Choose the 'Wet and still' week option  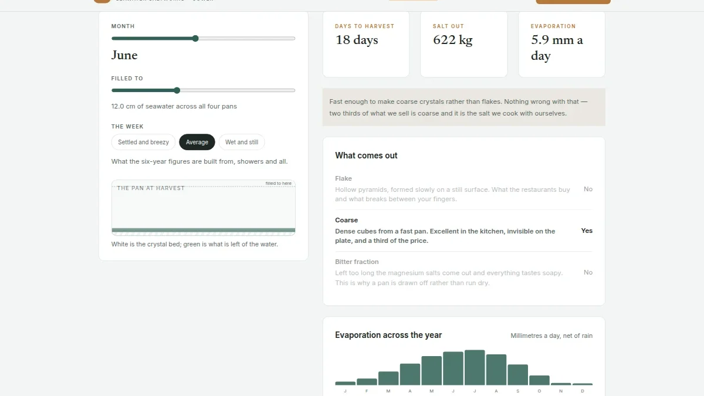[x=242, y=142]
